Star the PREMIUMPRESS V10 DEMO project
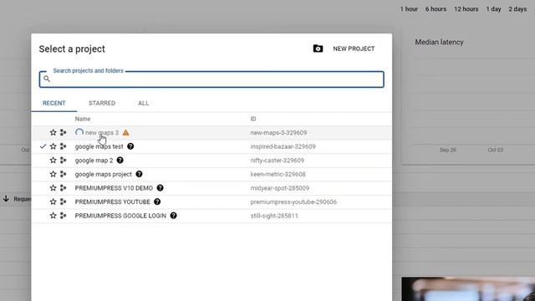The height and width of the screenshot is (301, 535). point(53,187)
